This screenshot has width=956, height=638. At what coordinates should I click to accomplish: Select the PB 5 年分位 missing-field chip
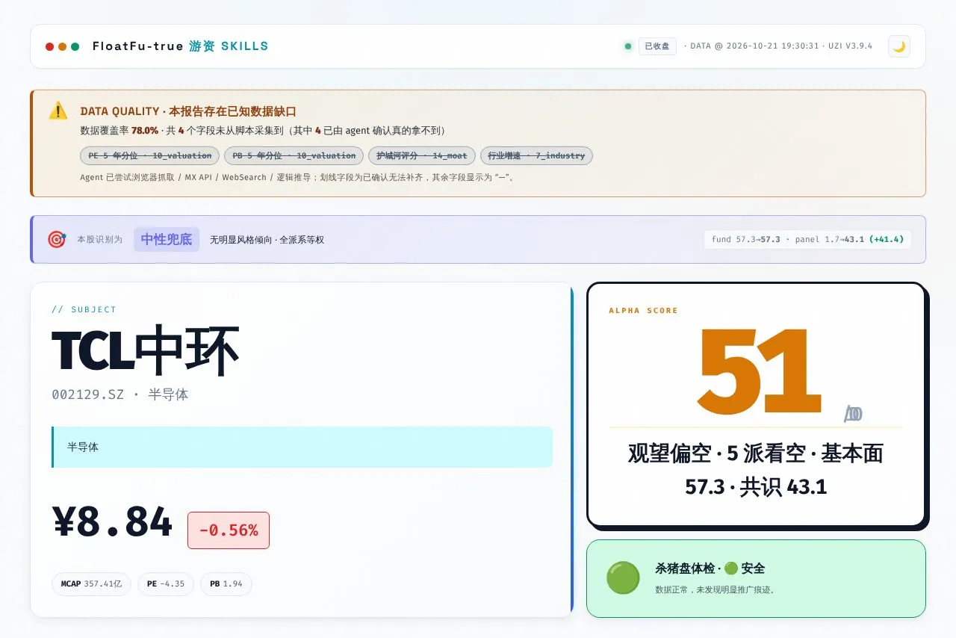pos(294,155)
